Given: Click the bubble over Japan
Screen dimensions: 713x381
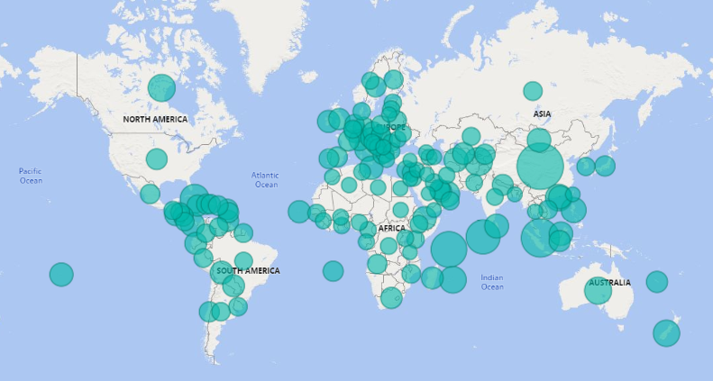Looking at the screenshot, I should [x=605, y=166].
